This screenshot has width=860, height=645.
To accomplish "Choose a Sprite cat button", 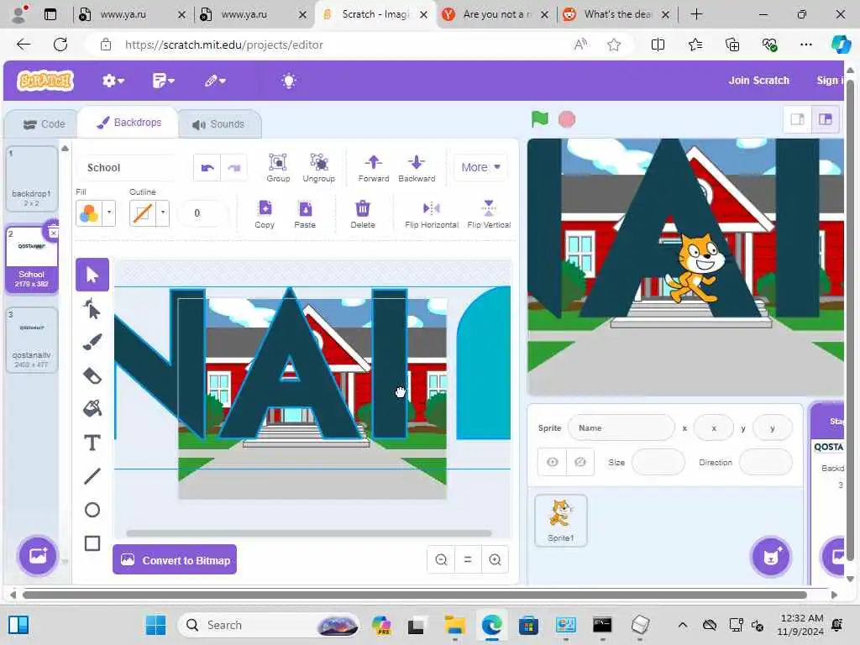I will (771, 557).
